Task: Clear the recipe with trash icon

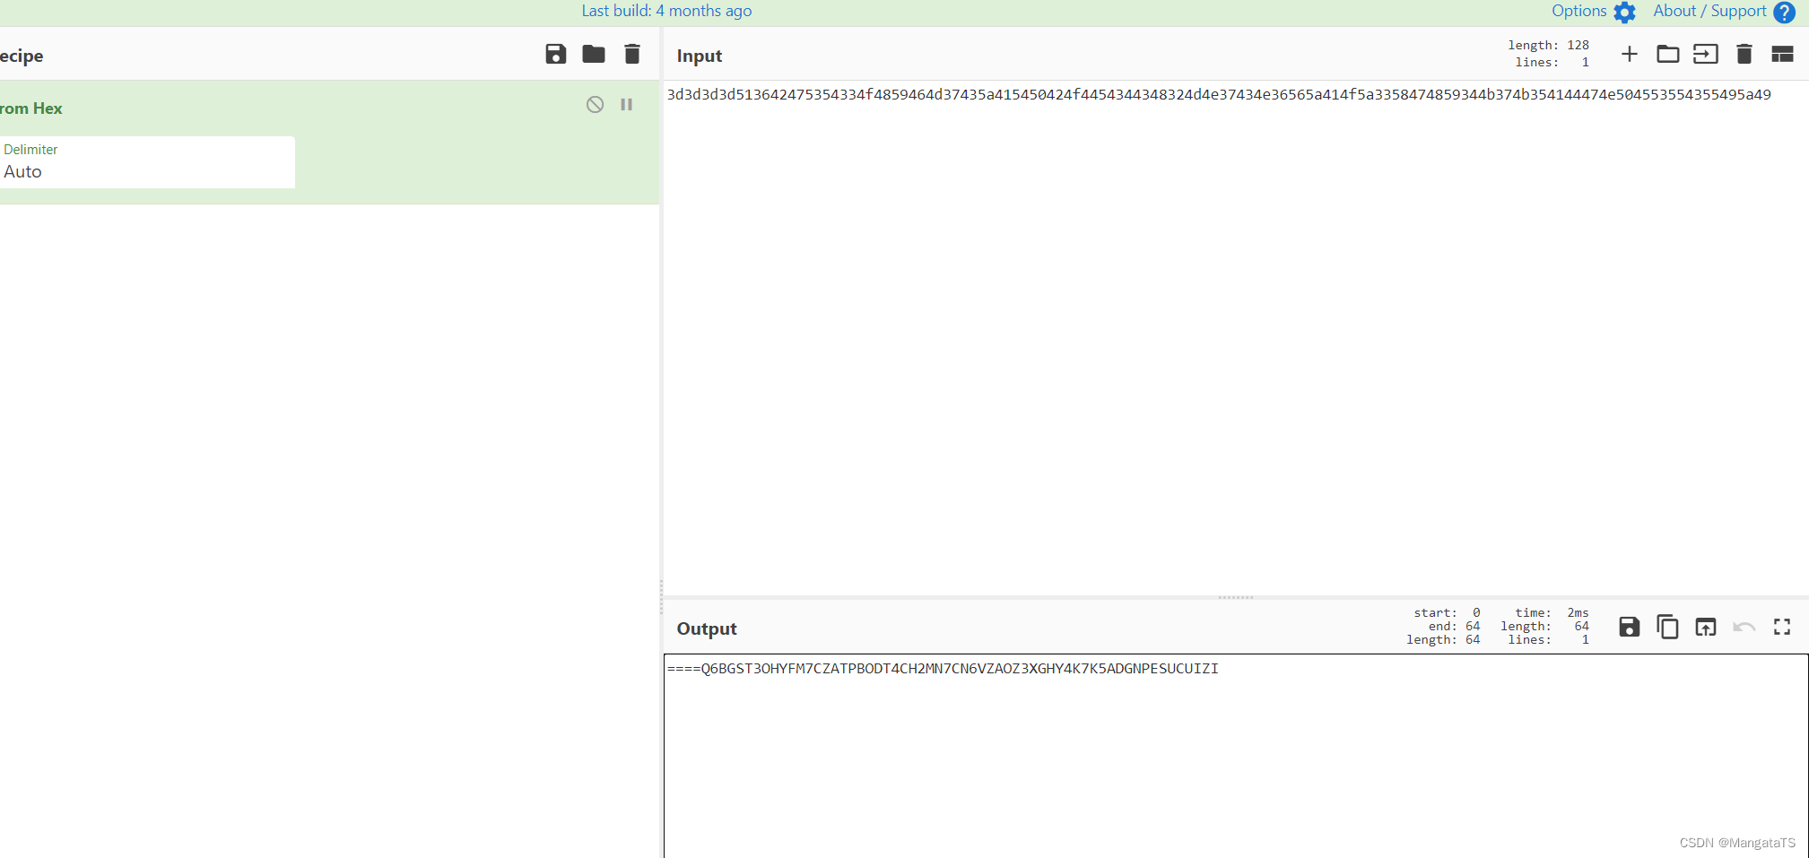Action: pyautogui.click(x=632, y=54)
